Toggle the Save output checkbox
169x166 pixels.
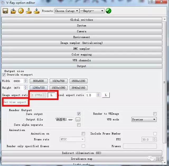[79, 114]
